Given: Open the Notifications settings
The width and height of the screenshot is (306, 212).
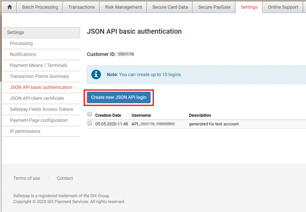Looking at the screenshot, I should 23,54.
